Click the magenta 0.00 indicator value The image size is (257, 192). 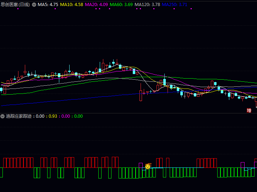coord(65,116)
